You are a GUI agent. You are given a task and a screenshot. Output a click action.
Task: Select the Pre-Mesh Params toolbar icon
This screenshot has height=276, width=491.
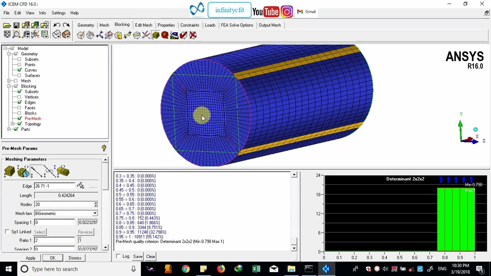(x=155, y=35)
